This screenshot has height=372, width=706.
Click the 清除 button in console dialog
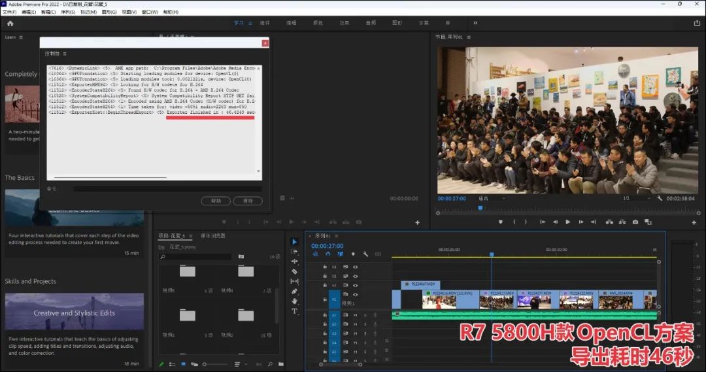tap(247, 201)
